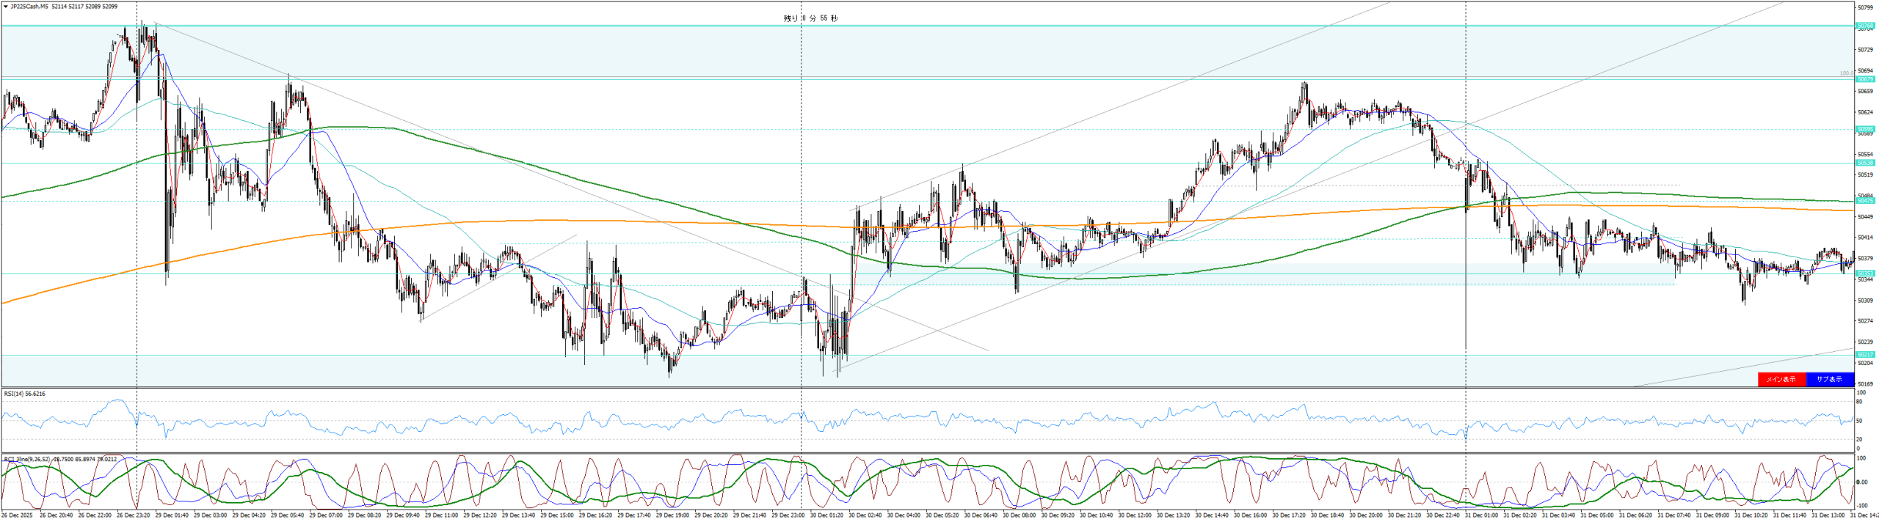Select the 50475 price level tag

[1865, 200]
